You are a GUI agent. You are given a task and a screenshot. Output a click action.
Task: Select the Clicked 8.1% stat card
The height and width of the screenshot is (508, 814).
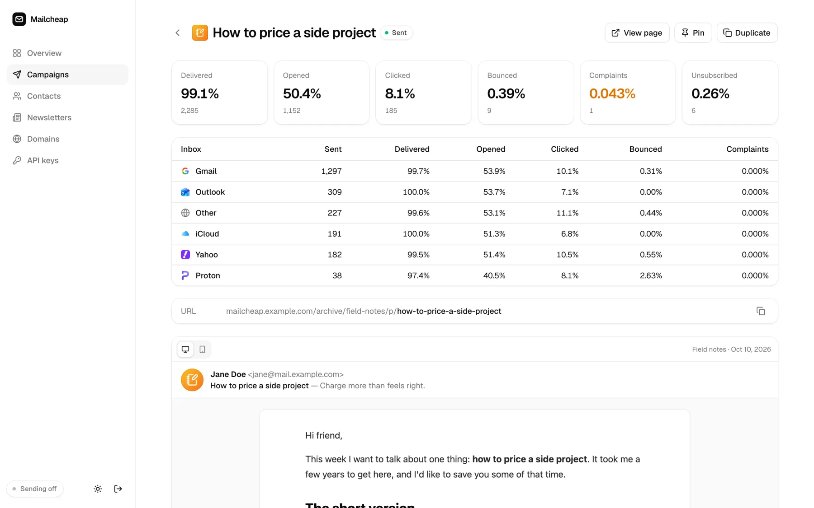(423, 93)
